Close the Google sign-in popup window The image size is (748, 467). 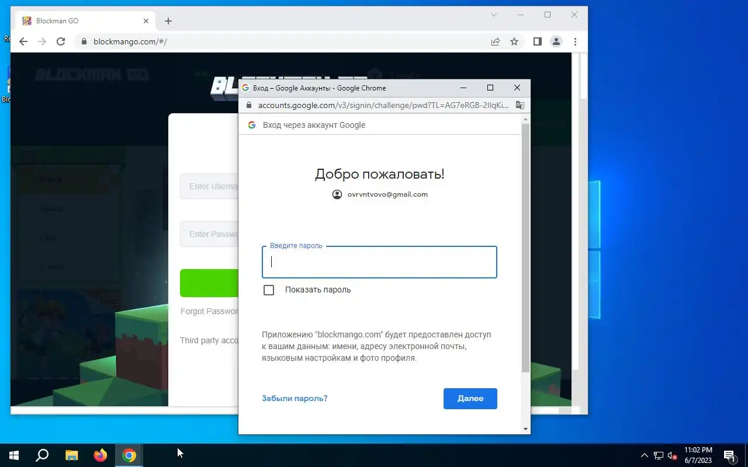[517, 88]
